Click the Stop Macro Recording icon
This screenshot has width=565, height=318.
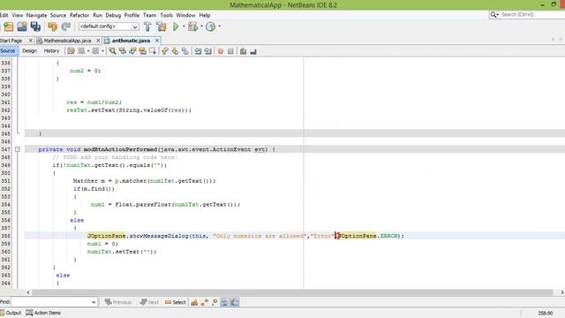click(230, 51)
